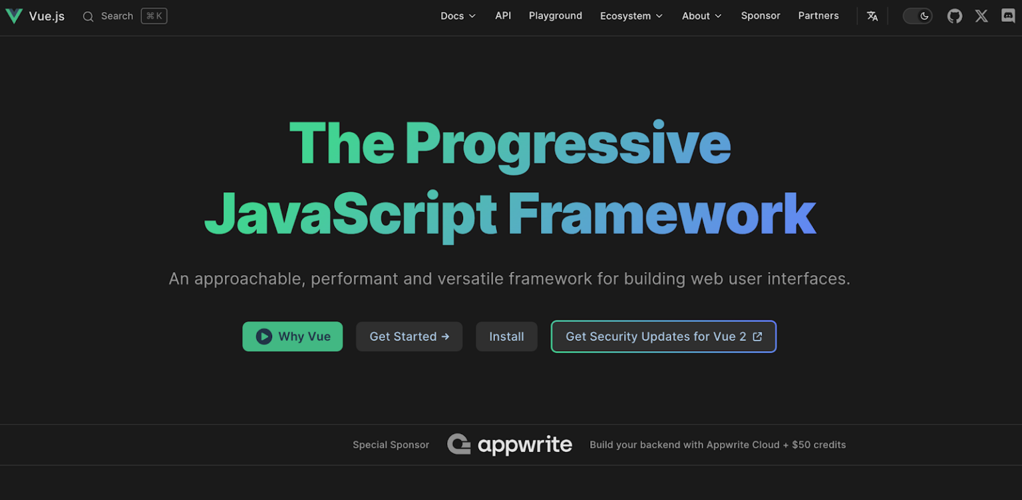Click the play icon inside Why Vue button
Image resolution: width=1022 pixels, height=500 pixels.
[x=263, y=336]
